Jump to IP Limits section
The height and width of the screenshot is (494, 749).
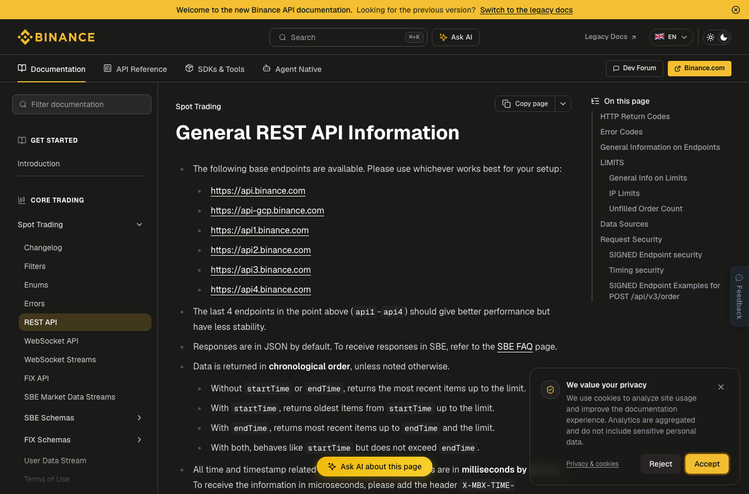(624, 193)
